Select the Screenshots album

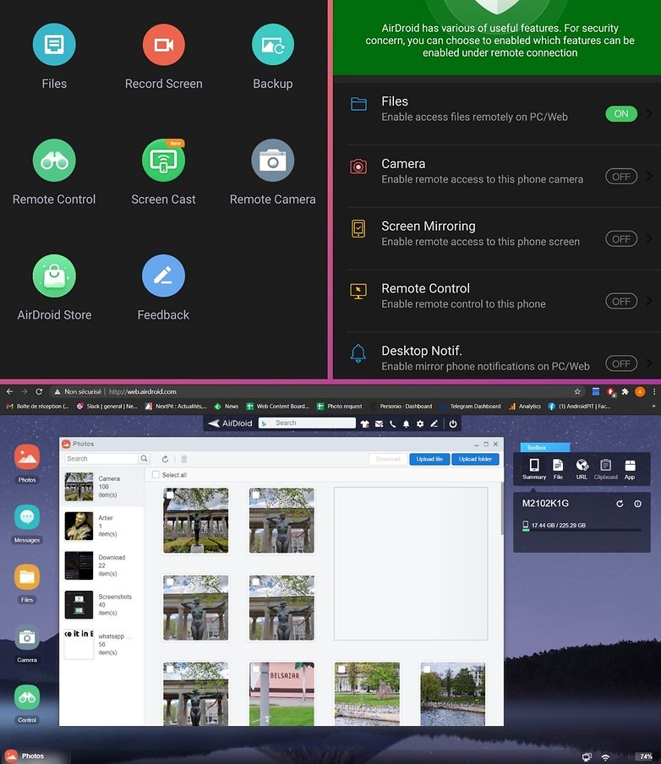[x=102, y=604]
